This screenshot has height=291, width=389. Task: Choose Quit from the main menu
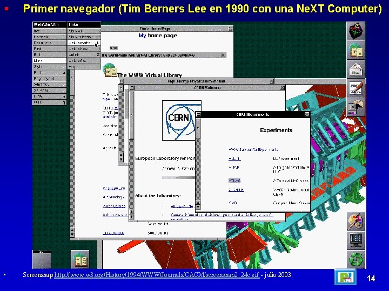click(x=49, y=102)
